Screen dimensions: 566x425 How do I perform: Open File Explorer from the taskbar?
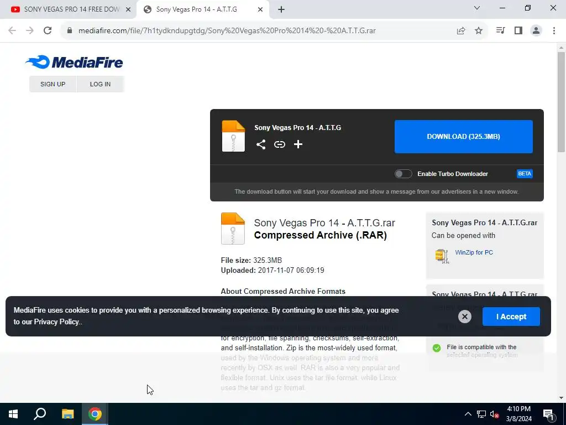pyautogui.click(x=67, y=414)
